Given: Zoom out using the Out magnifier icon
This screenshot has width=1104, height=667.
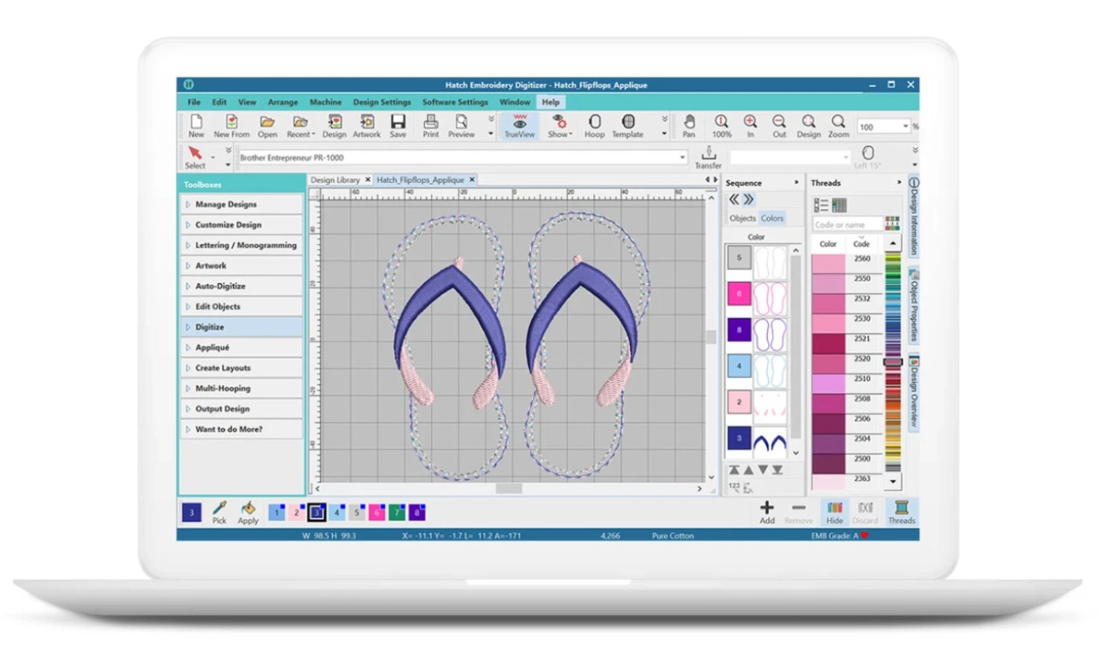Looking at the screenshot, I should point(780,125).
